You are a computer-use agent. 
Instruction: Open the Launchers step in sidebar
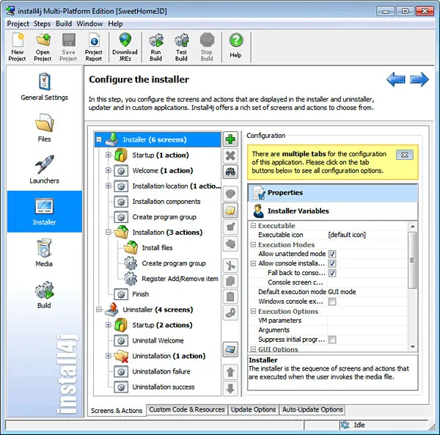pos(45,168)
